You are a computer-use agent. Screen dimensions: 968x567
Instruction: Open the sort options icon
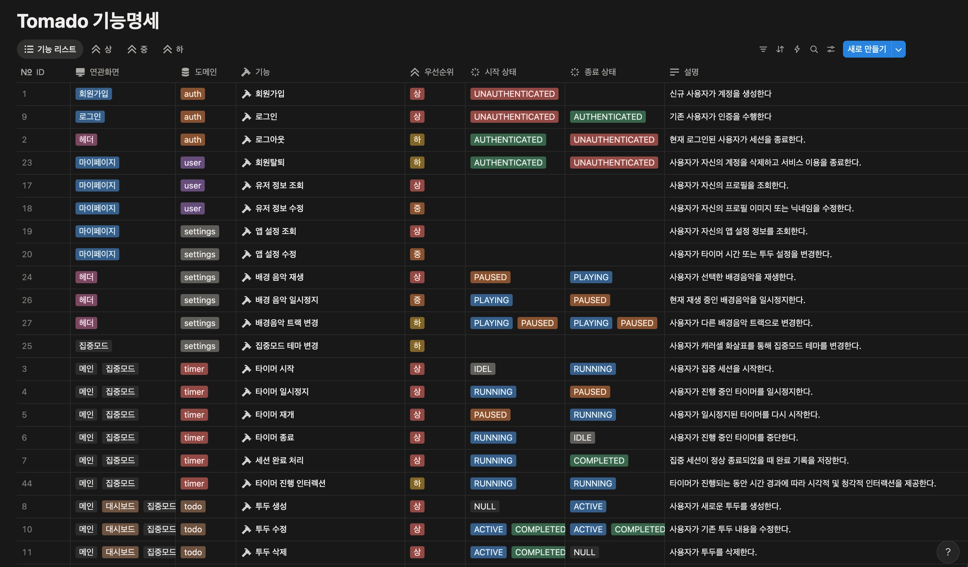coord(780,49)
